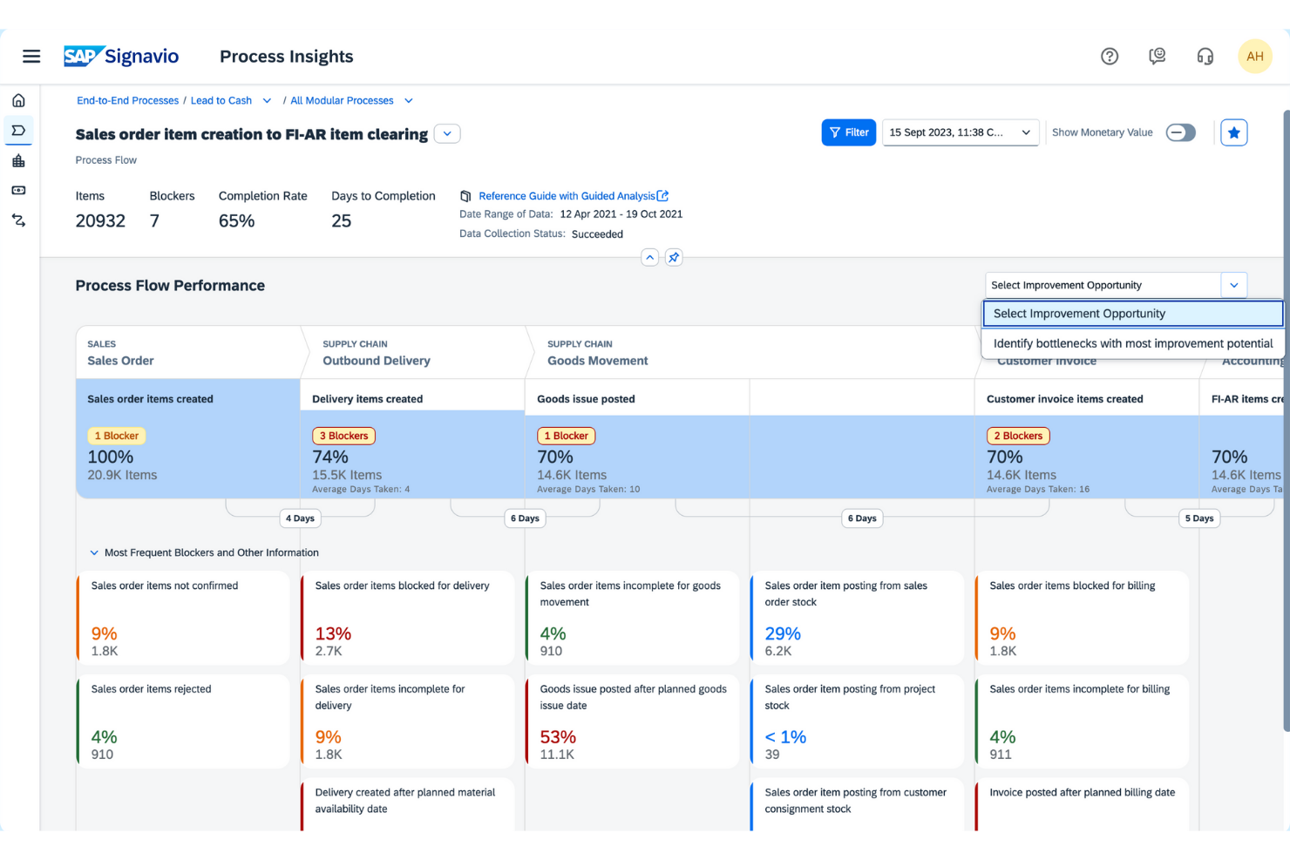Navigate to Lead to Cash breadcrumb
The height and width of the screenshot is (860, 1290).
[220, 100]
